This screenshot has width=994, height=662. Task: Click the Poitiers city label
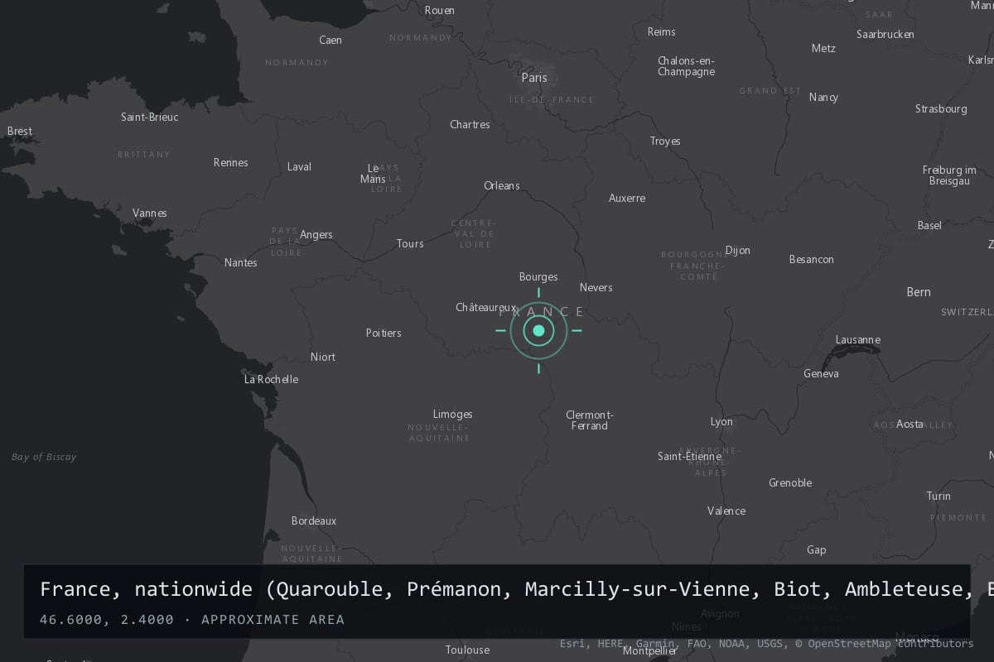tap(384, 333)
